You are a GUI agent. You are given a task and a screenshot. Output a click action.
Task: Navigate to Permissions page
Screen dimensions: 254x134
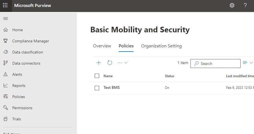coord(22,108)
